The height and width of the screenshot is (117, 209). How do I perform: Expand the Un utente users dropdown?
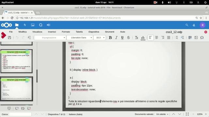tap(162, 114)
